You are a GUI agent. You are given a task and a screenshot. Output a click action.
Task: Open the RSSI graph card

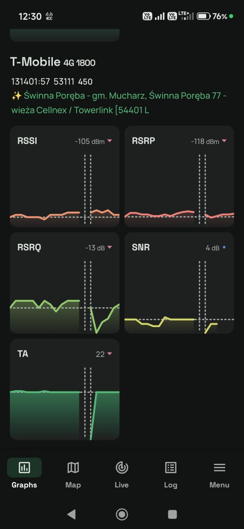tap(65, 176)
